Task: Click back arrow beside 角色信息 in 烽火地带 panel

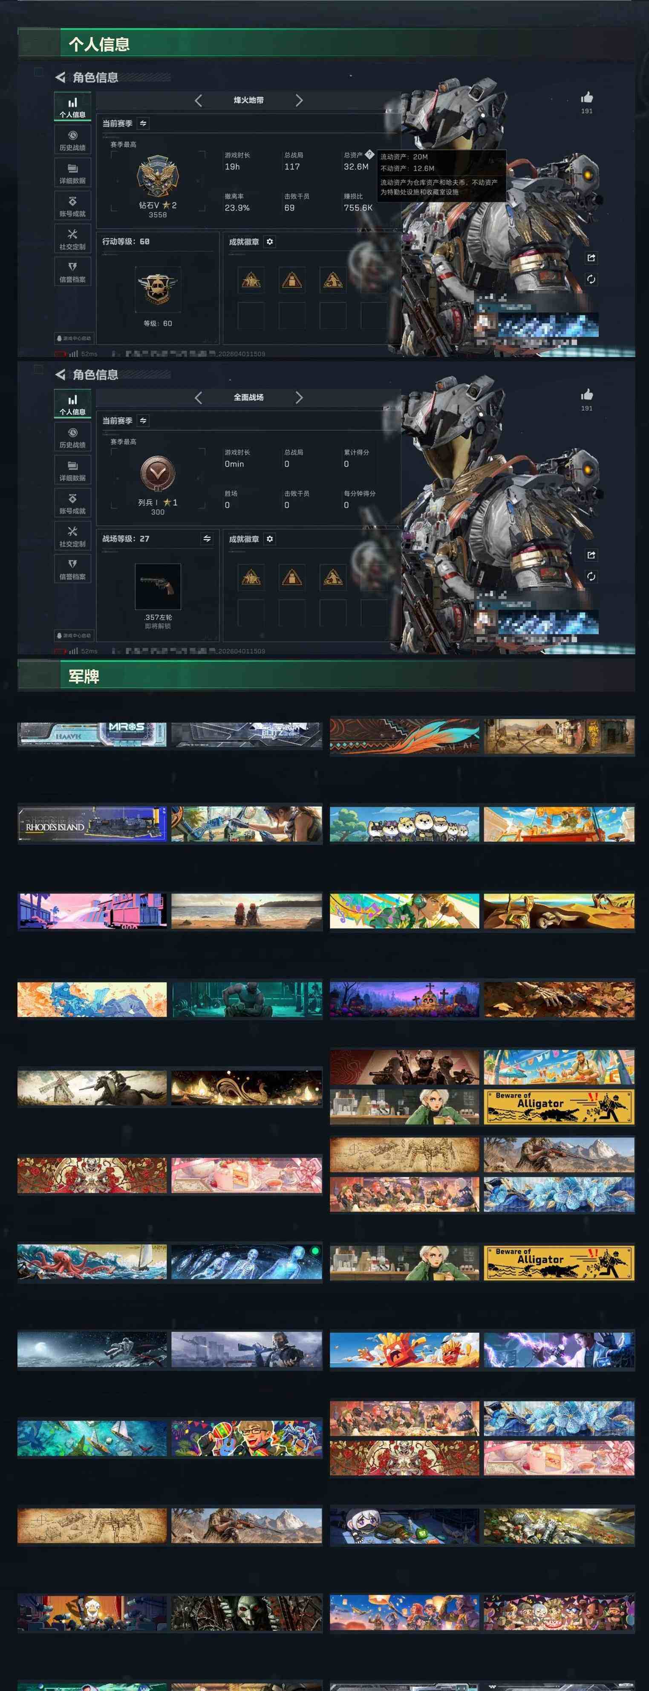Action: click(x=61, y=78)
